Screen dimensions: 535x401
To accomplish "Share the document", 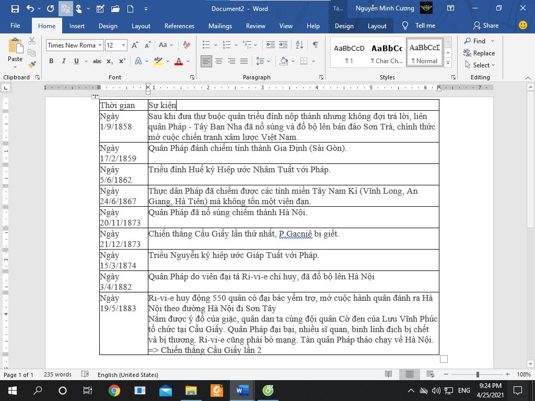I will pyautogui.click(x=486, y=26).
